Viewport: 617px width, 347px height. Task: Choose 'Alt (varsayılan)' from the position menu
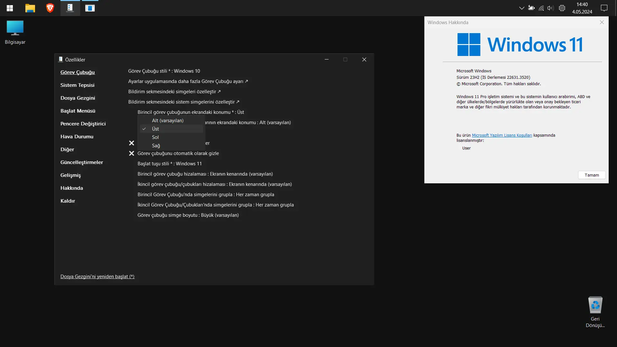coord(171,121)
